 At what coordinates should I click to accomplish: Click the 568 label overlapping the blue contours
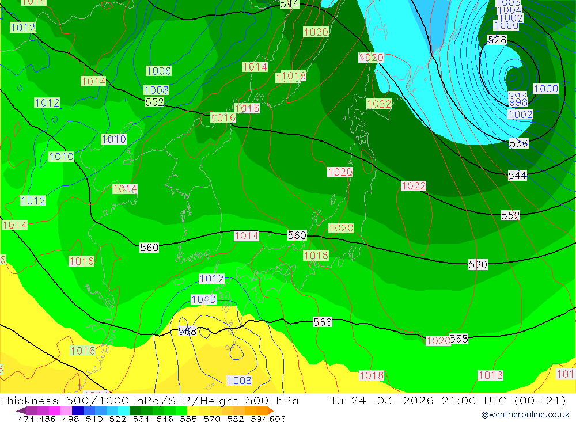tap(187, 332)
